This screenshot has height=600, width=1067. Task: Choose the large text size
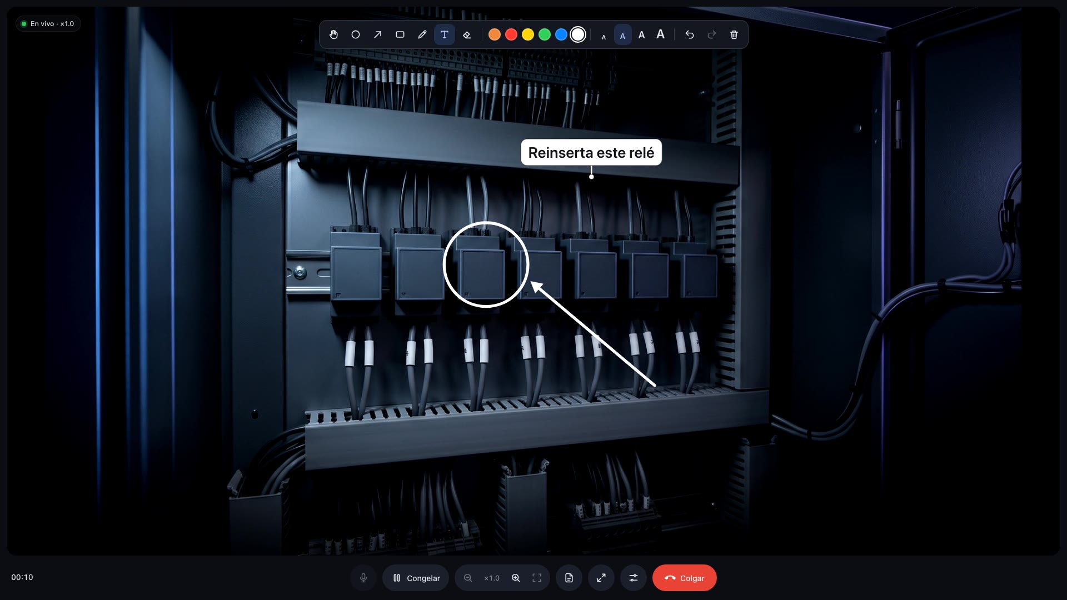pos(641,35)
